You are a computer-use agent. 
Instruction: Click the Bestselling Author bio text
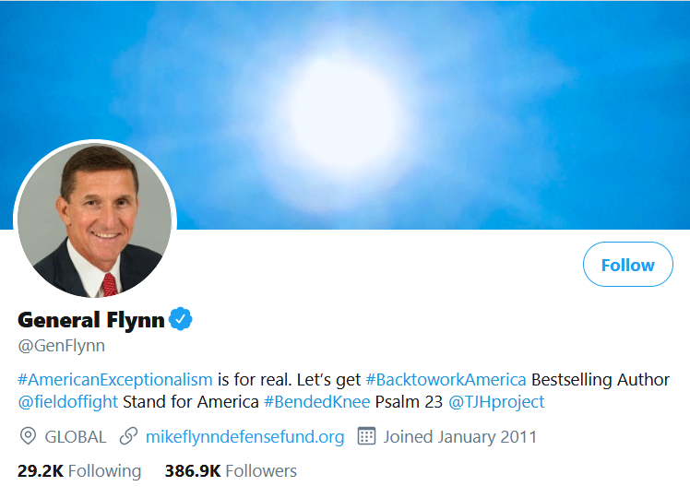(601, 379)
